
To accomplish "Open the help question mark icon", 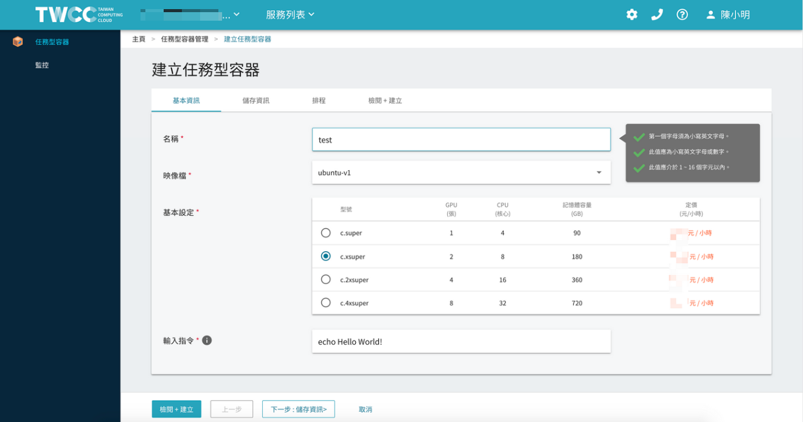I will (x=683, y=15).
